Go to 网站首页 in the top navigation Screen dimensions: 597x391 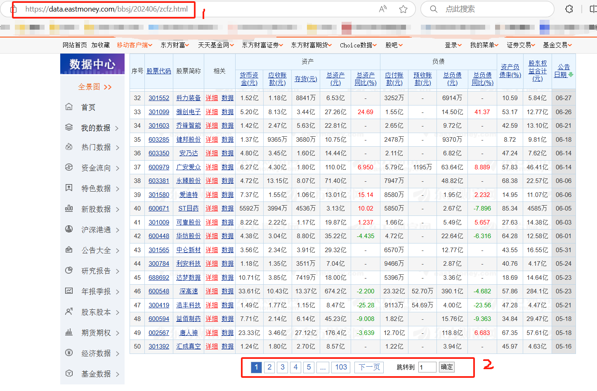pos(75,45)
